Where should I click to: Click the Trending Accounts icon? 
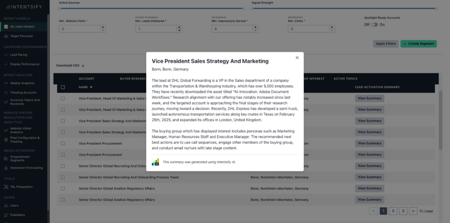[x=6, y=93]
